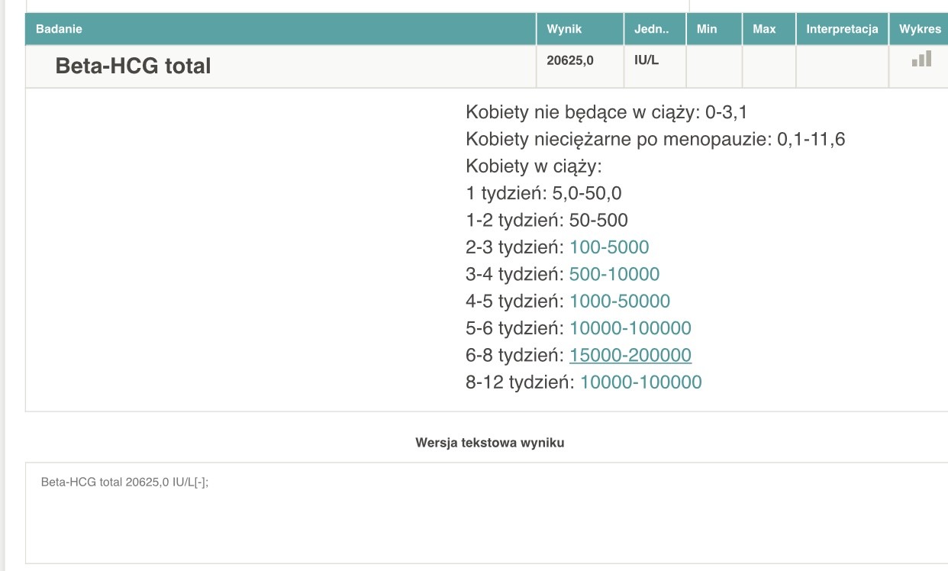Click the result value 20625,0
This screenshot has width=948, height=571.
click(570, 60)
